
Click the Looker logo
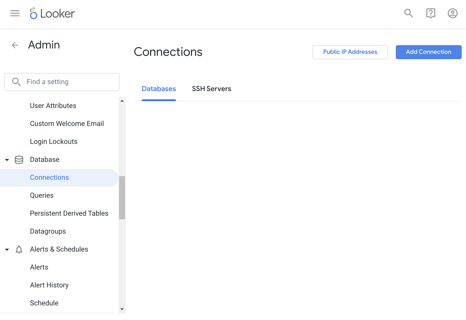click(x=52, y=13)
